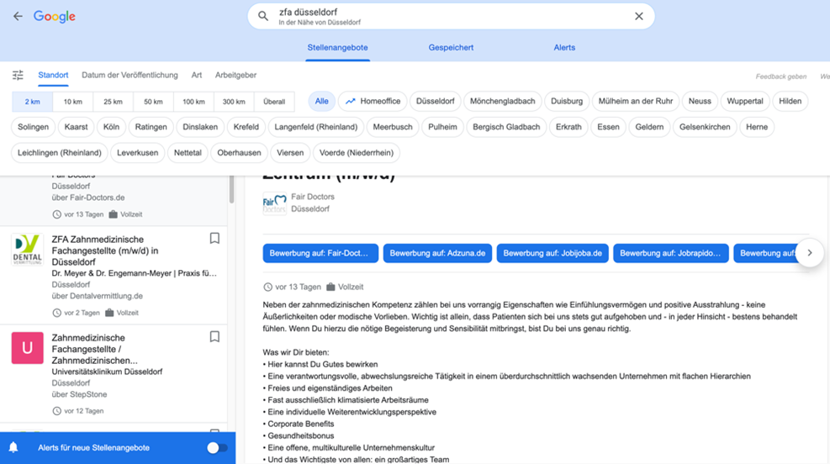The width and height of the screenshot is (830, 464).
Task: Filter by Krefeld chip
Action: click(246, 127)
